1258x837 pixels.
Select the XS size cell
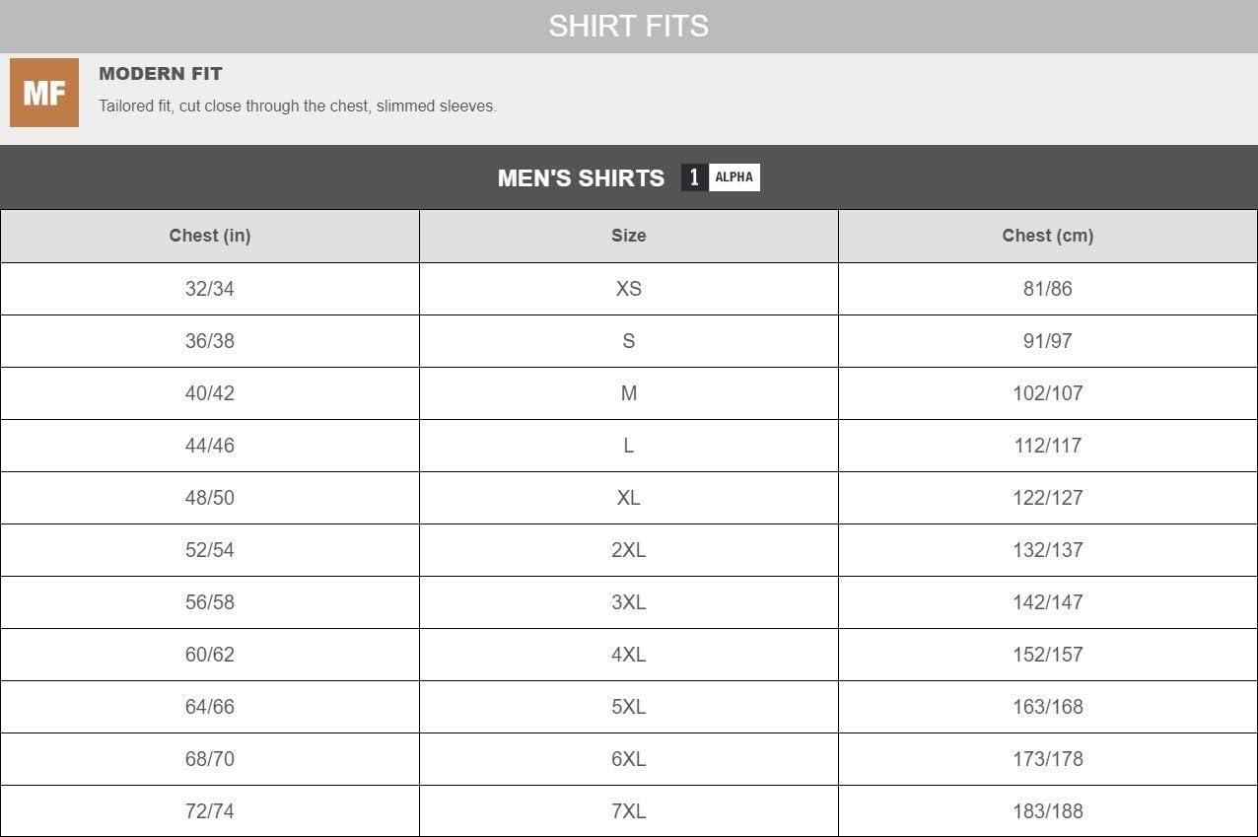[628, 289]
